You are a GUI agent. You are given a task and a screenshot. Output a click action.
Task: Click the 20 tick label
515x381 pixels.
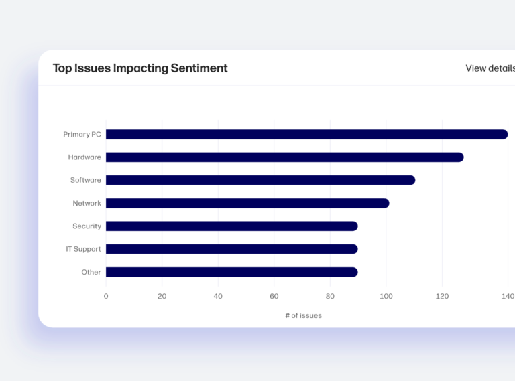pyautogui.click(x=162, y=296)
